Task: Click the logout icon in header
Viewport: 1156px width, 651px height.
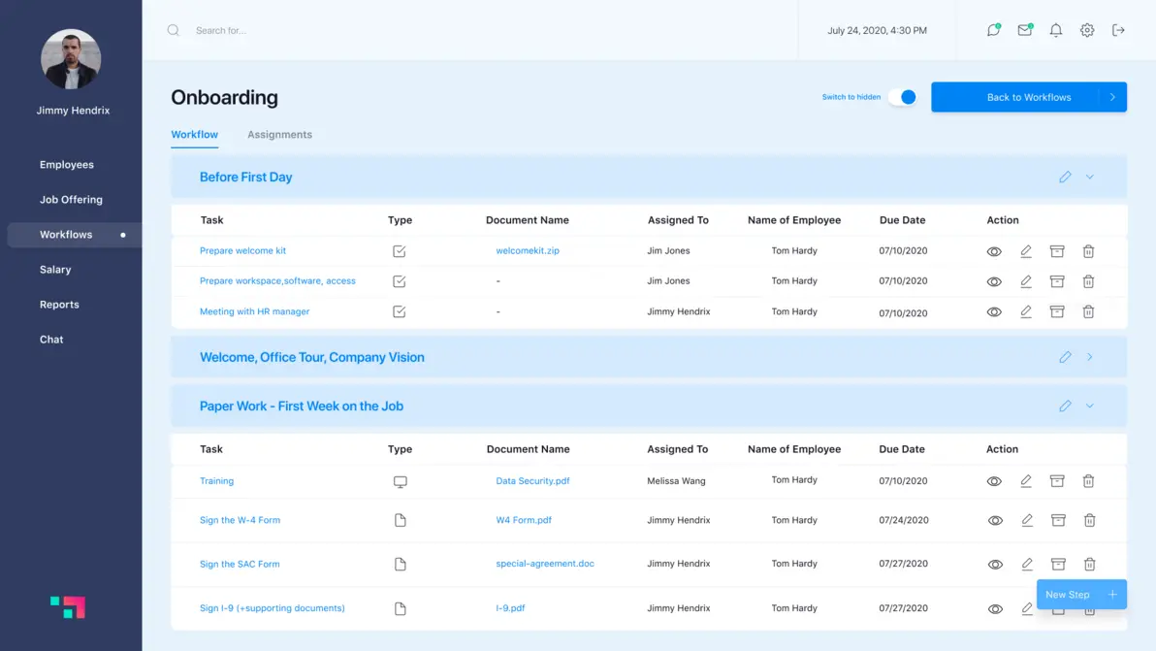Action: click(x=1118, y=30)
